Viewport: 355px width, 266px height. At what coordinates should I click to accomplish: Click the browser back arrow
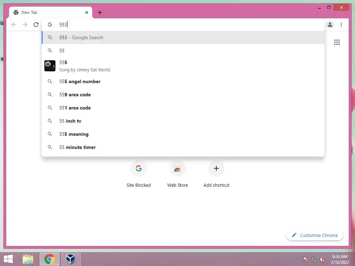14,25
